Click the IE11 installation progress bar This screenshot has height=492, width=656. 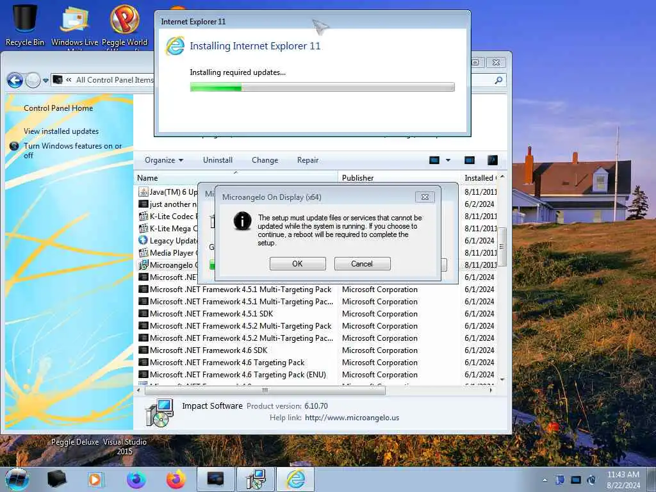(x=322, y=87)
